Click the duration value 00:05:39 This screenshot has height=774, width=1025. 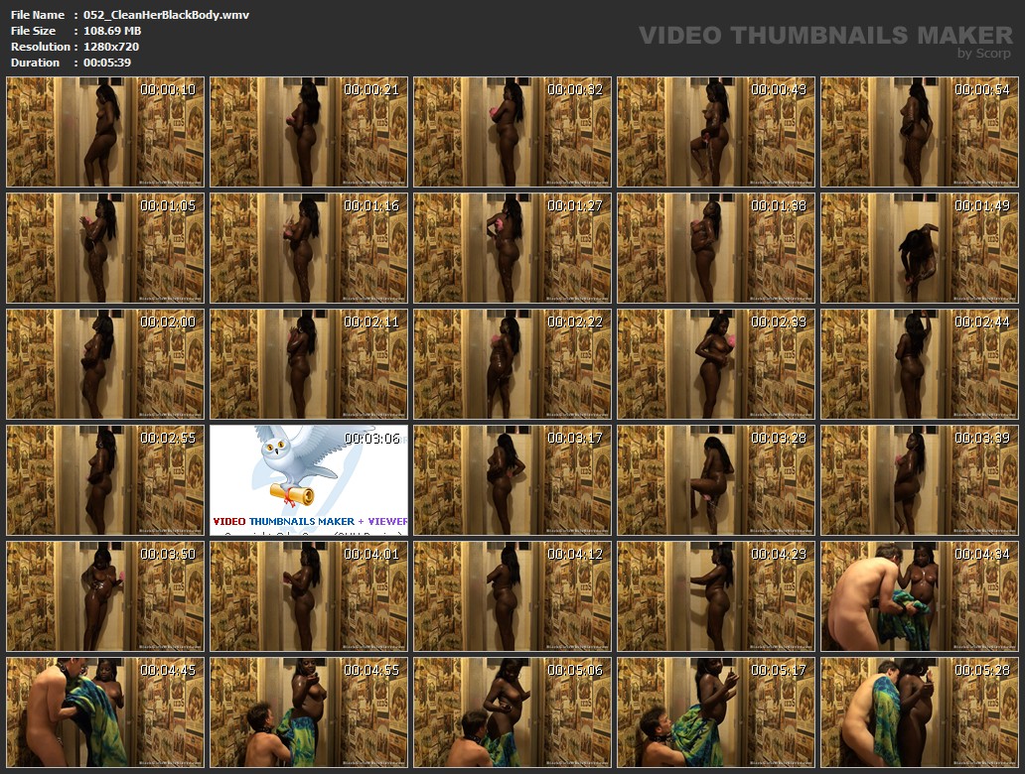[x=107, y=63]
